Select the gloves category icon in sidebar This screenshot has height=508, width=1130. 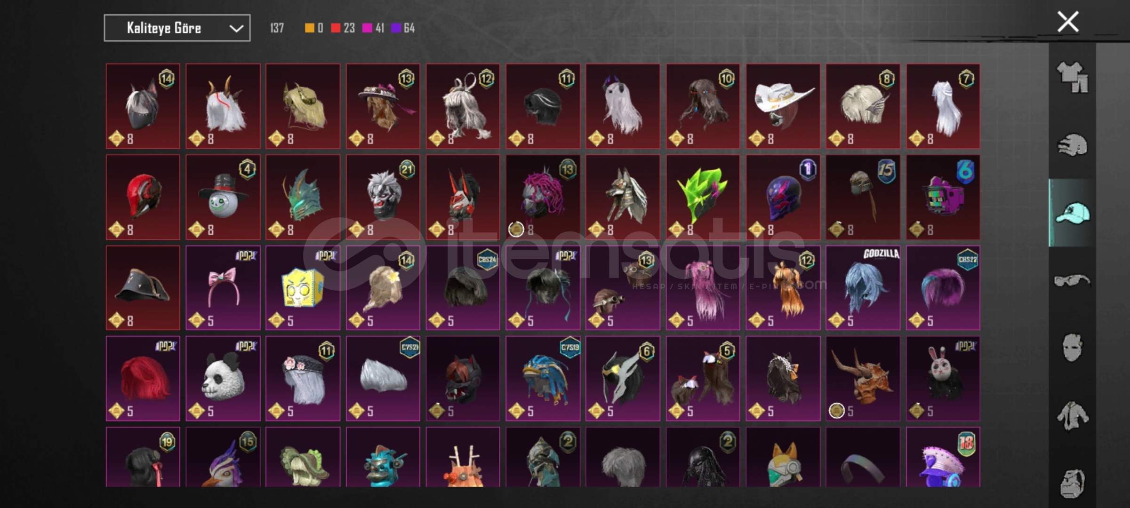click(1073, 145)
